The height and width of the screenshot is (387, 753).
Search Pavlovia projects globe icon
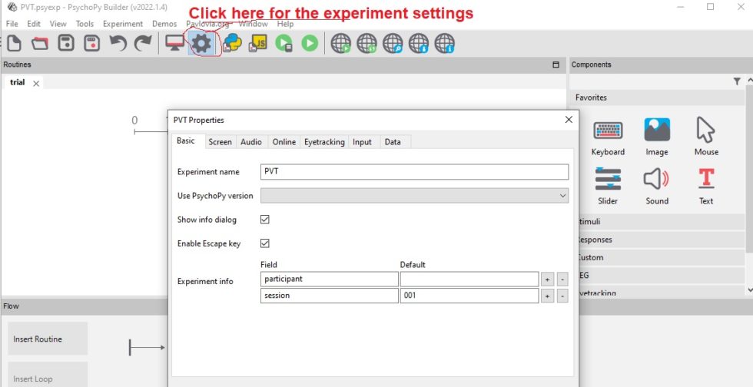393,43
